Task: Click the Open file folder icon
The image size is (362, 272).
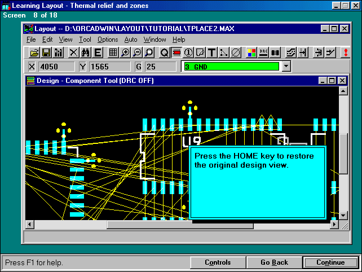Action: 34,52
